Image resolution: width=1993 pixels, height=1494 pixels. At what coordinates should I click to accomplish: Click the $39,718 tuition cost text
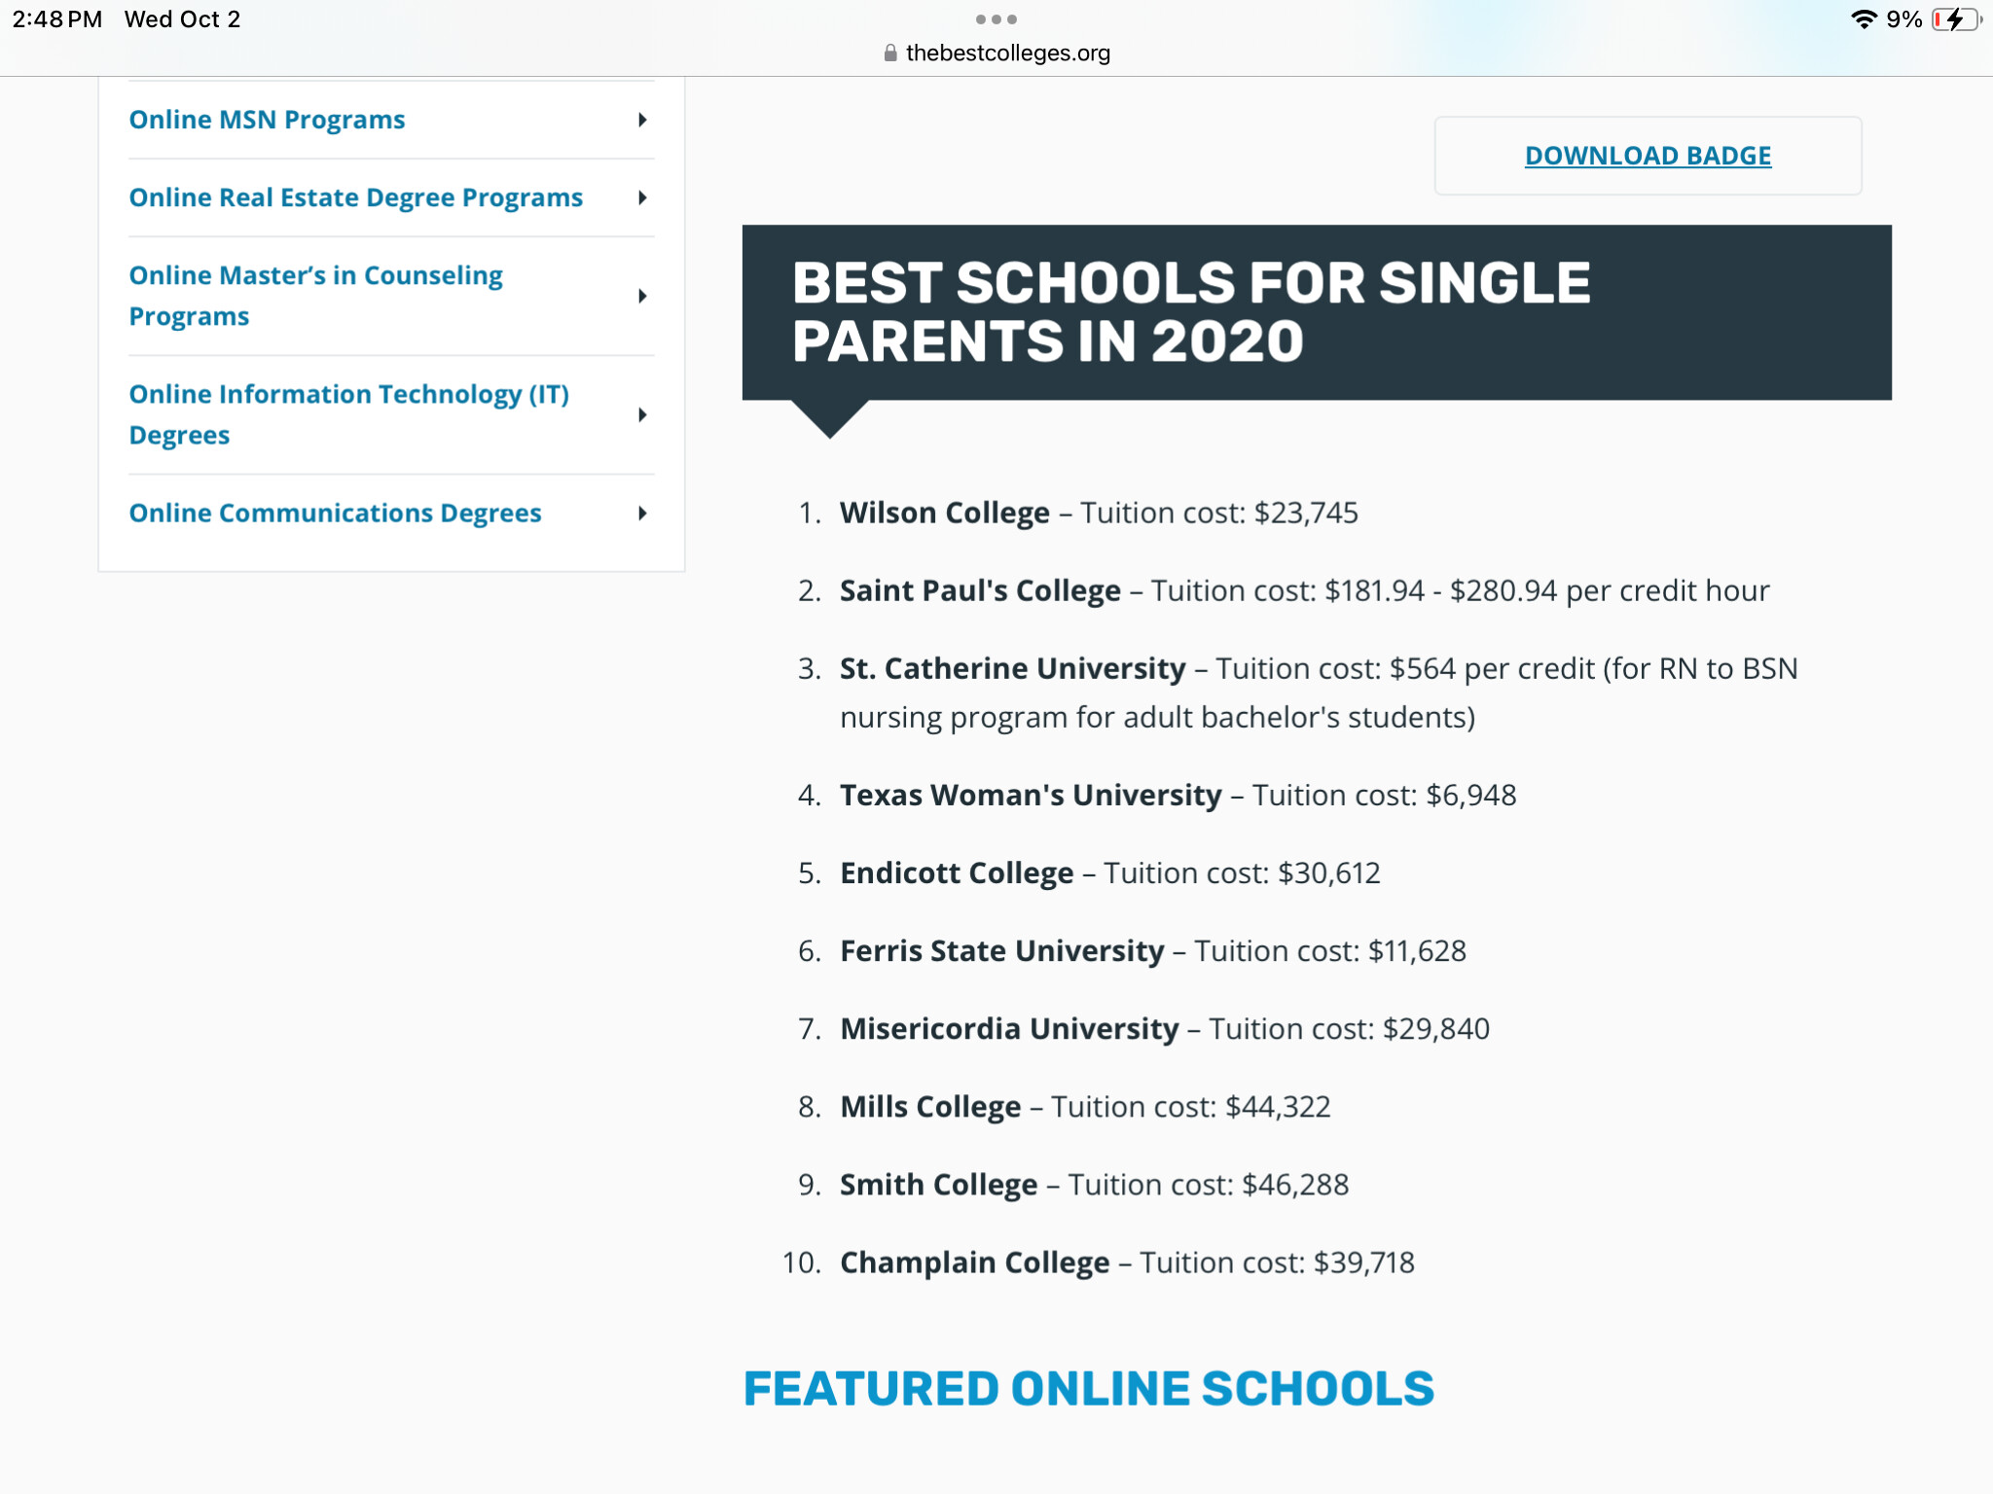coord(1364,1262)
